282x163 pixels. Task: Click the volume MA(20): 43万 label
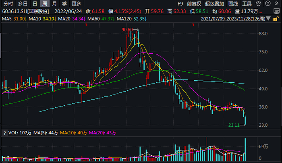102,133
